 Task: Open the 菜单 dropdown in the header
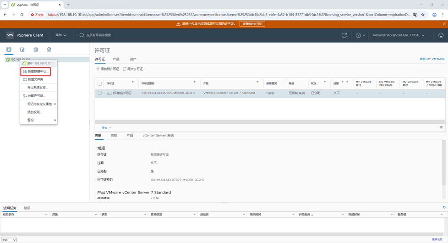click(61, 35)
